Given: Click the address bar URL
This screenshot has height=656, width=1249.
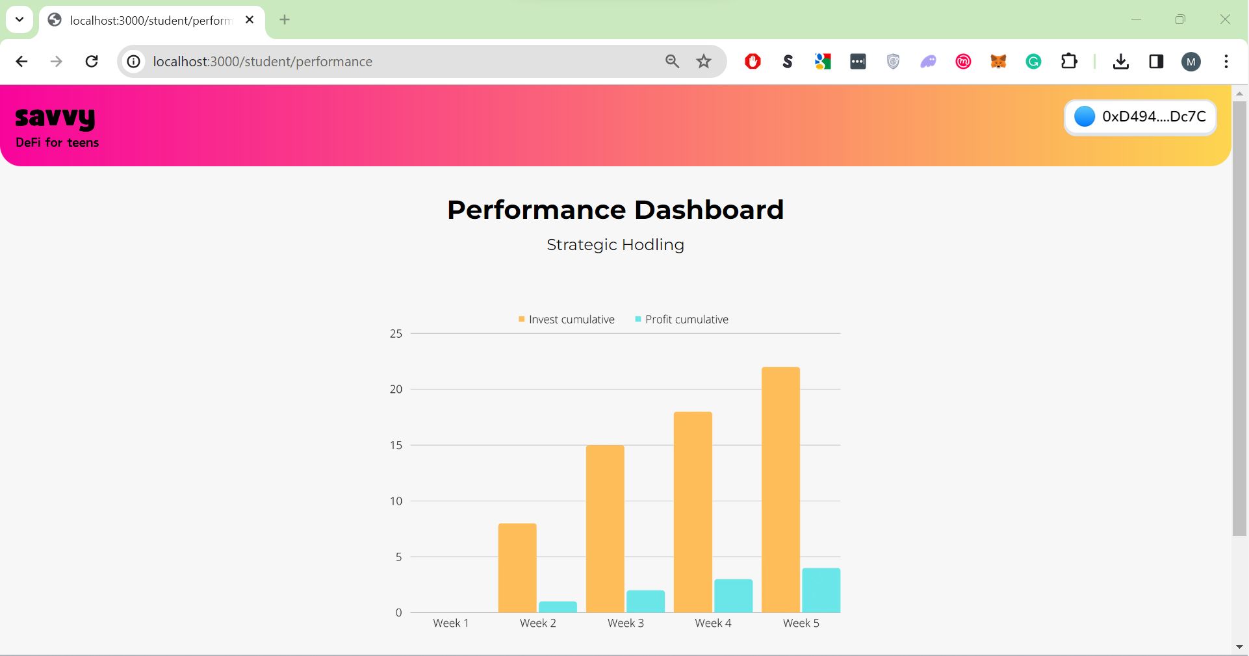Looking at the screenshot, I should click(263, 61).
